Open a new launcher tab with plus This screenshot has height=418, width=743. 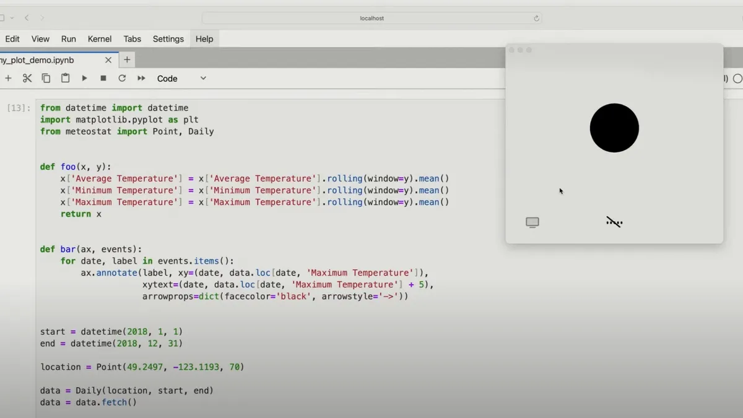pyautogui.click(x=127, y=60)
